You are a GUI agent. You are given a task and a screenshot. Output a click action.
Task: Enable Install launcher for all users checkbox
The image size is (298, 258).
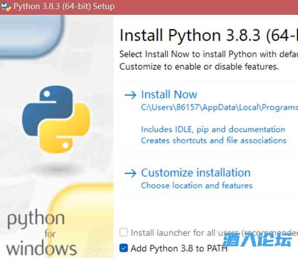coord(124,232)
